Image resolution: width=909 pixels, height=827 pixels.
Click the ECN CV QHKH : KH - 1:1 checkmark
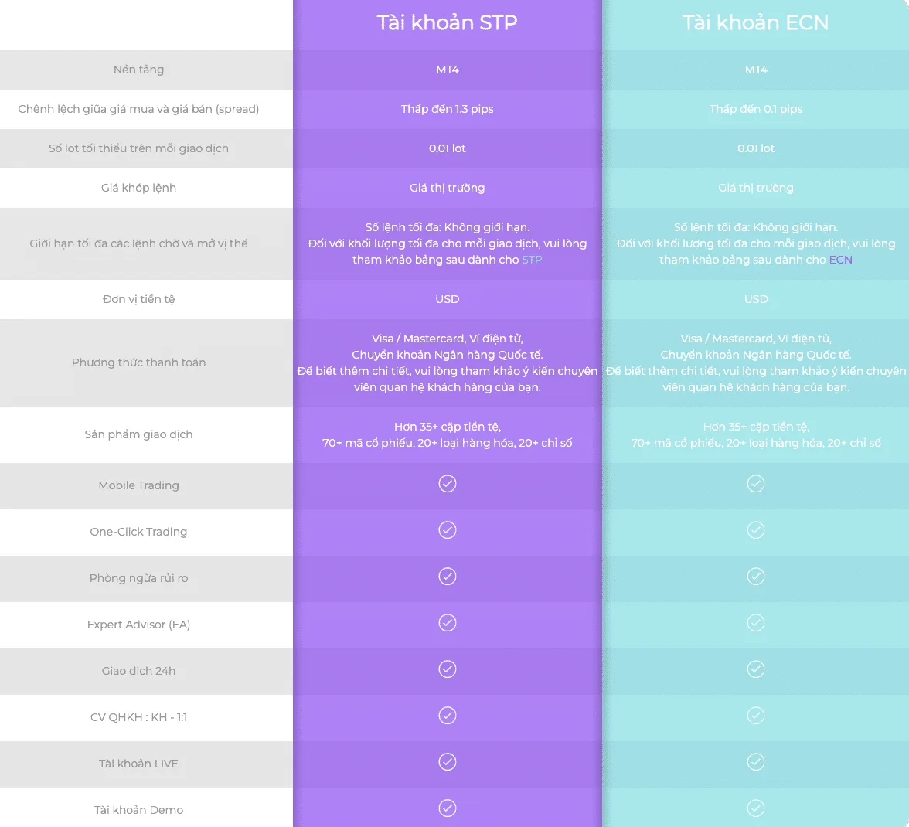(755, 715)
